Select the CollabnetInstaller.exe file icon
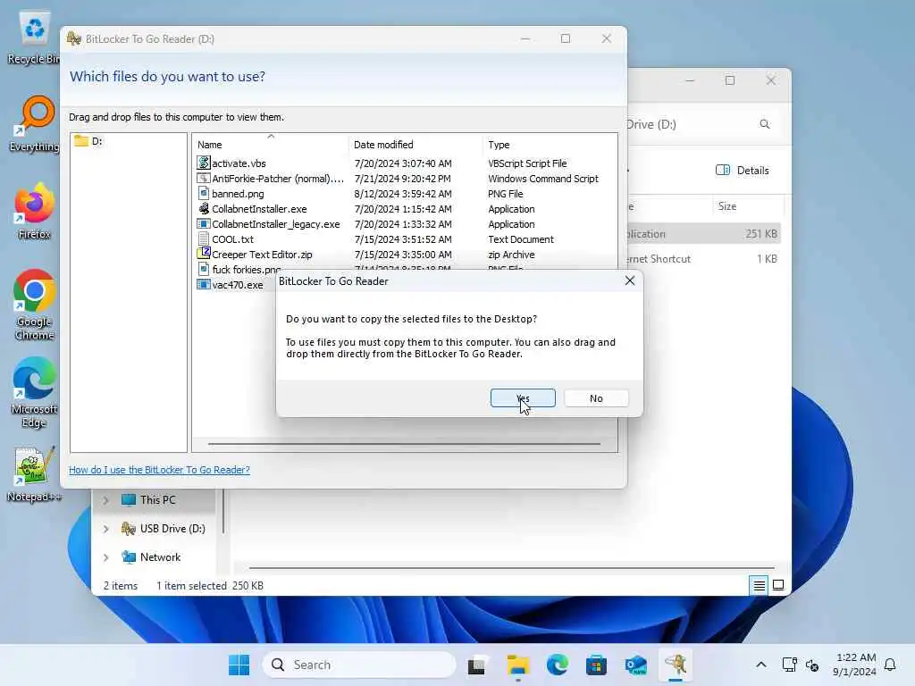The image size is (915, 686). click(204, 208)
